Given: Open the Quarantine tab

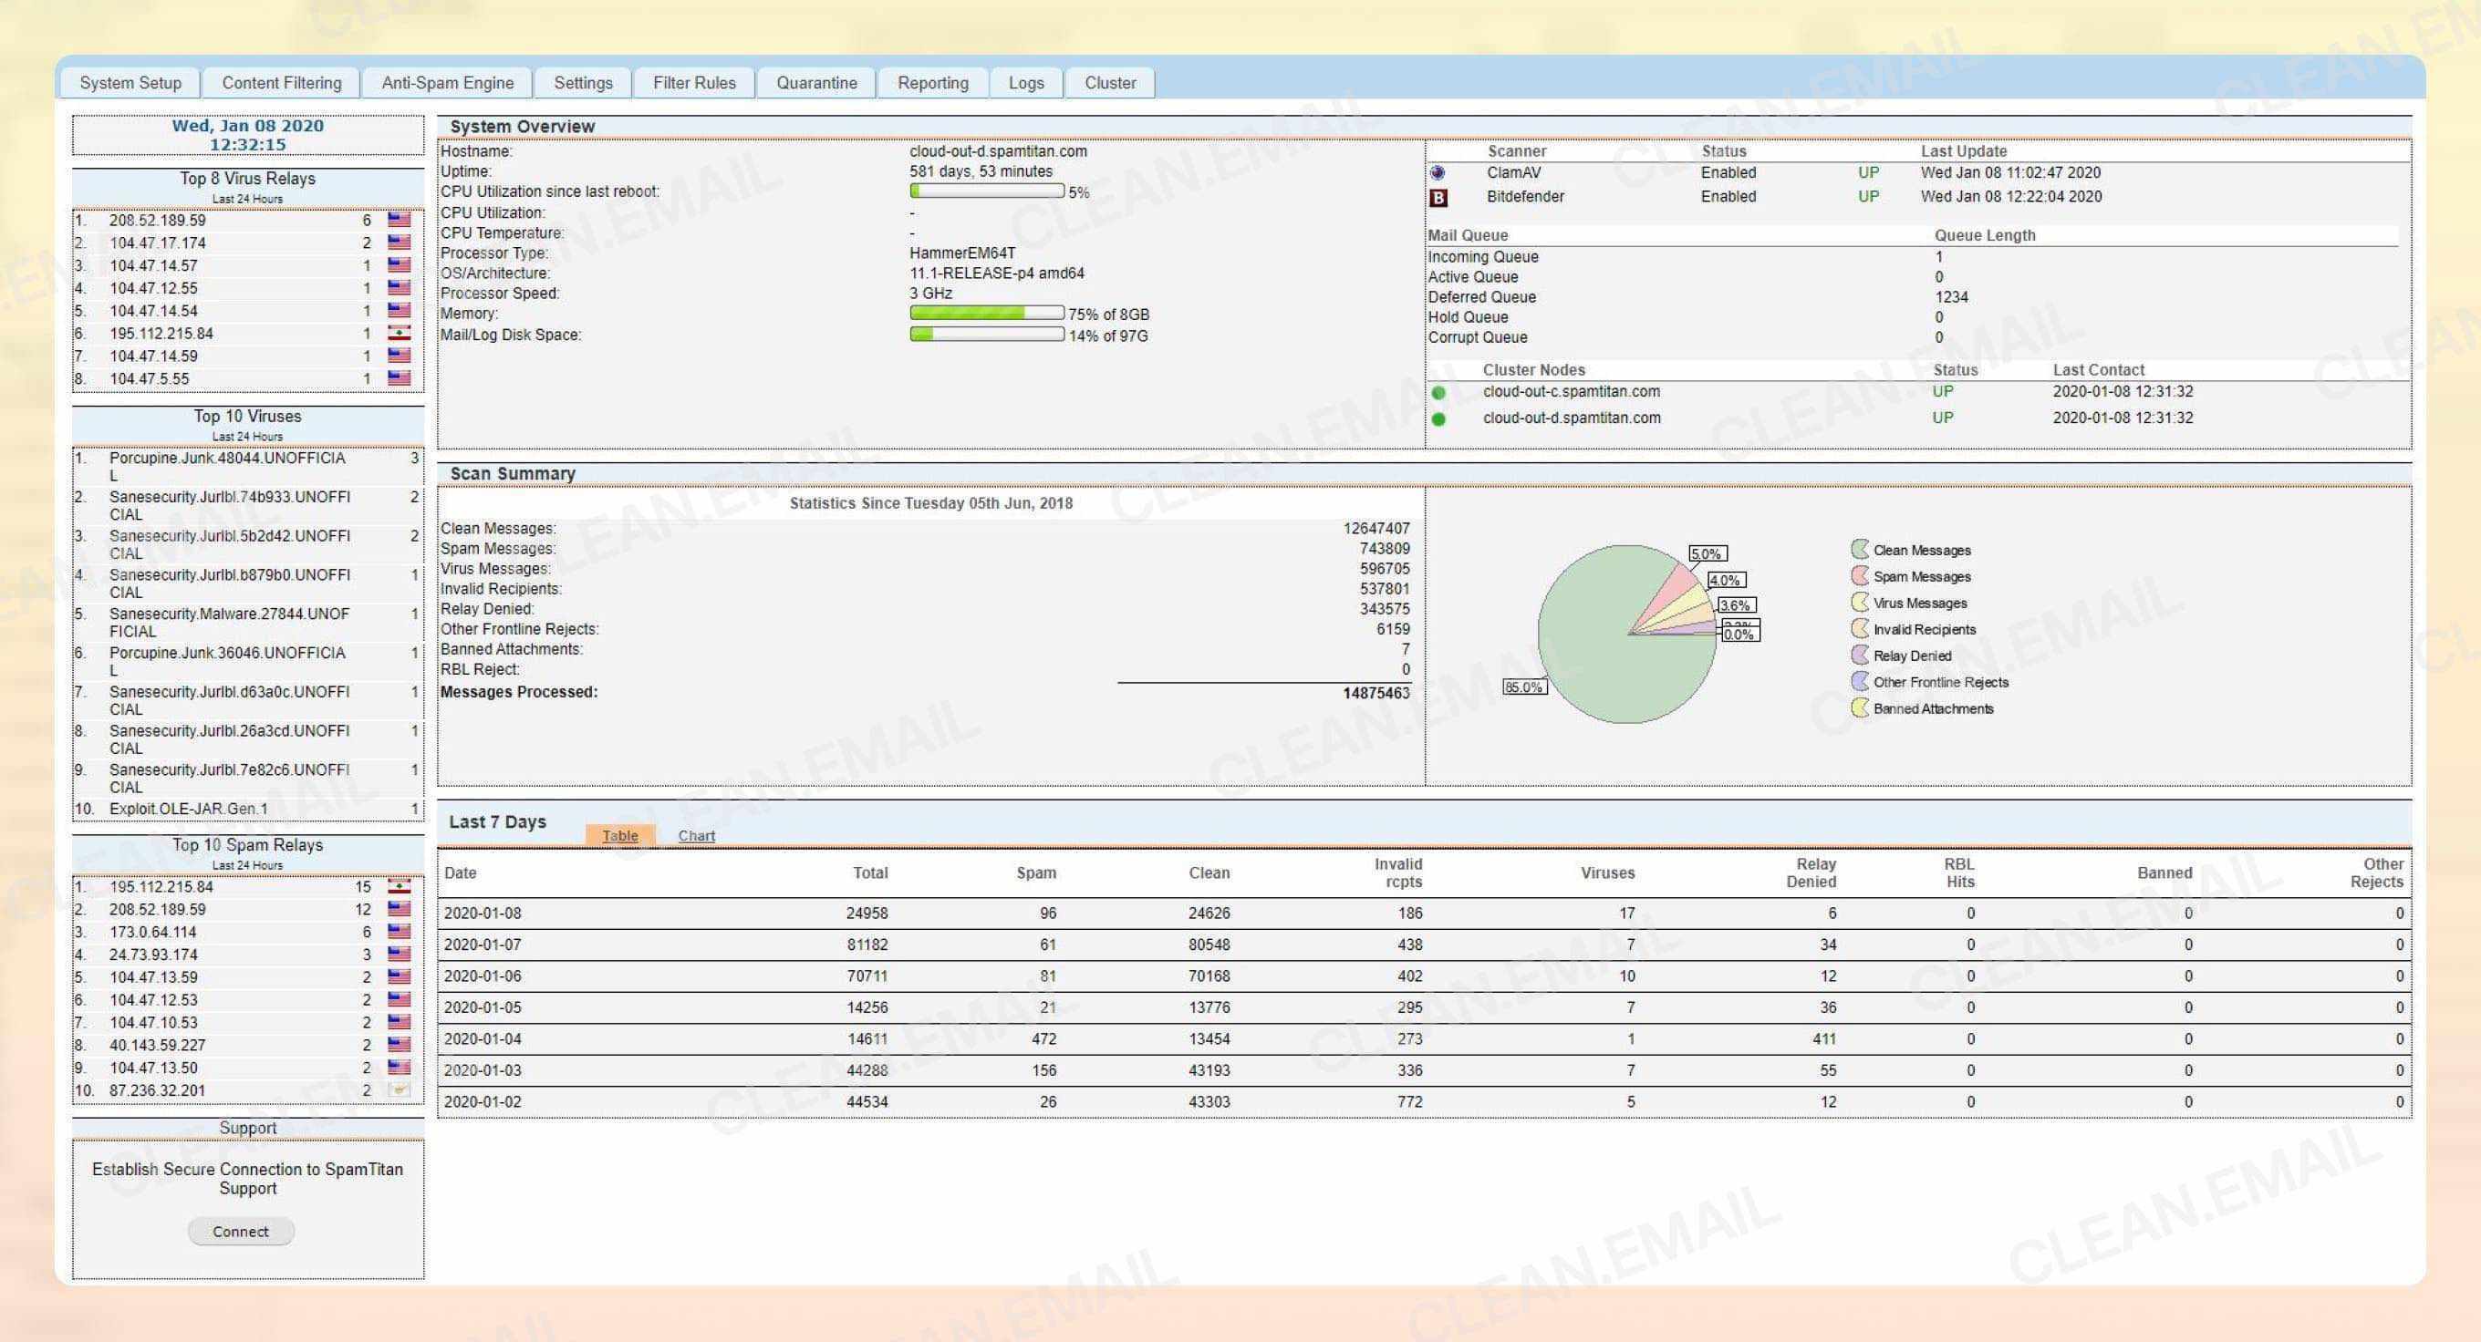Looking at the screenshot, I should 815,83.
